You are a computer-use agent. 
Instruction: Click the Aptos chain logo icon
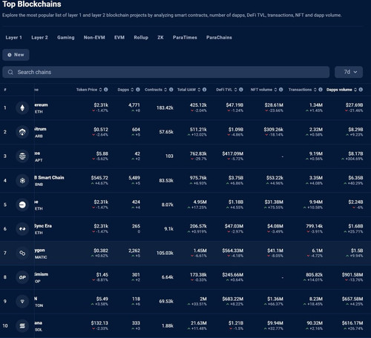22,156
